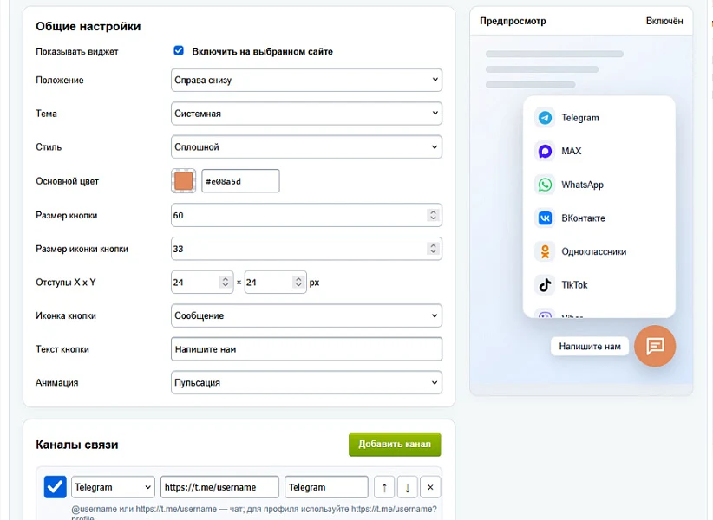Open the Положение dropdown
Screen dimensions: 713x520
306,80
